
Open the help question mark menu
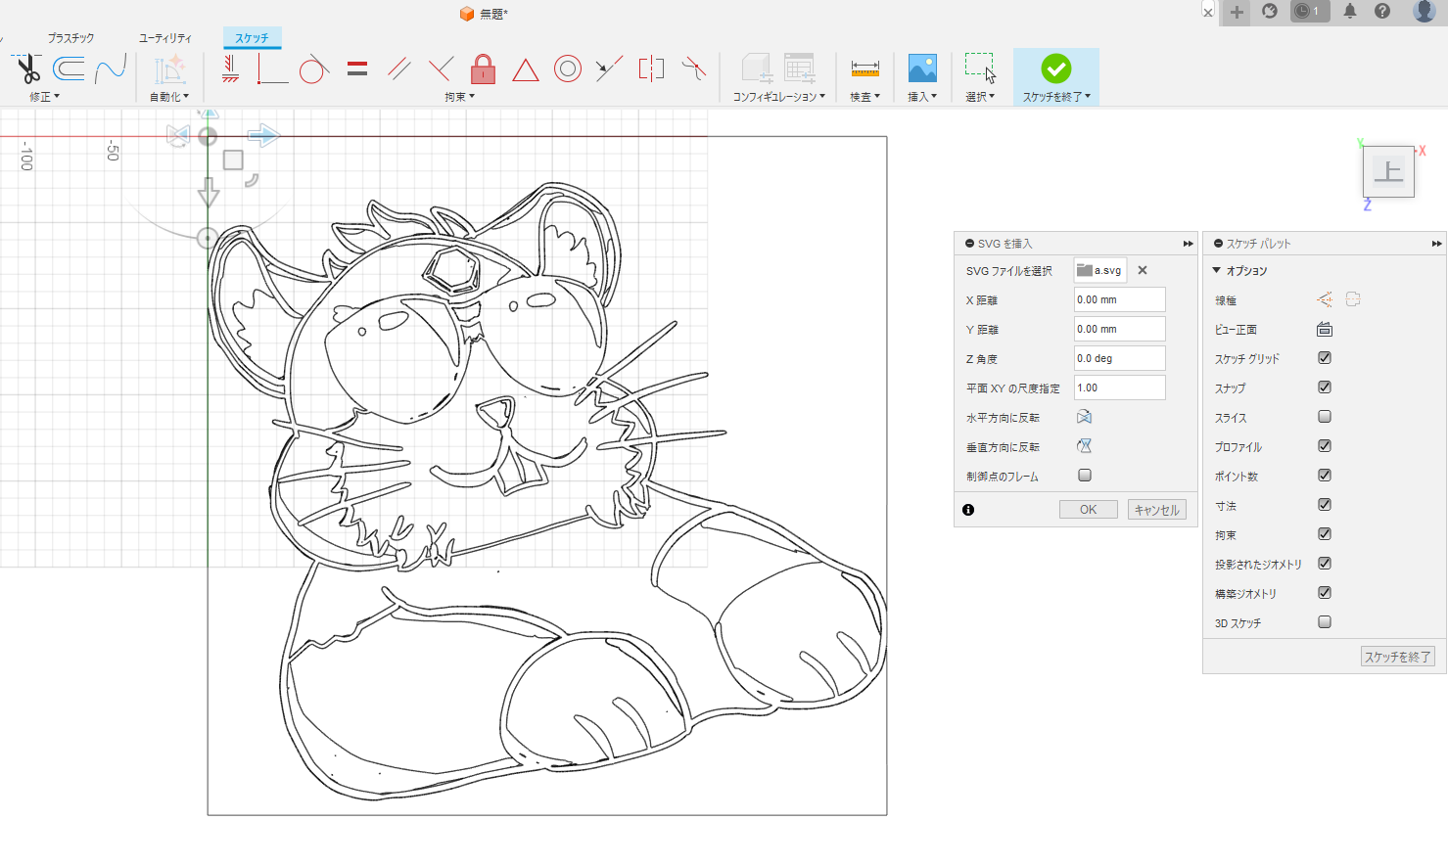[1382, 12]
